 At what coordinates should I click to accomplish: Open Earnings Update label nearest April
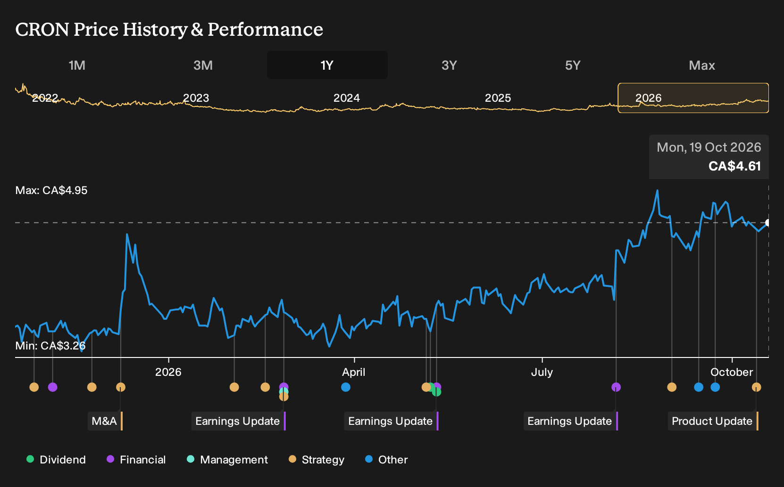(x=392, y=421)
